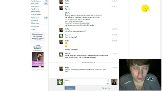This screenshot has width=162, height=91.
Task: Open Сергей's name above the 365 дней message
Action: point(68,53)
